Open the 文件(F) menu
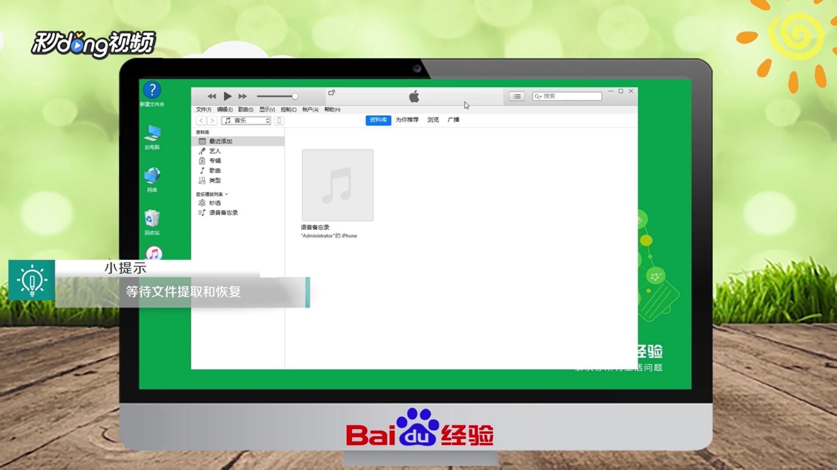 pos(203,110)
